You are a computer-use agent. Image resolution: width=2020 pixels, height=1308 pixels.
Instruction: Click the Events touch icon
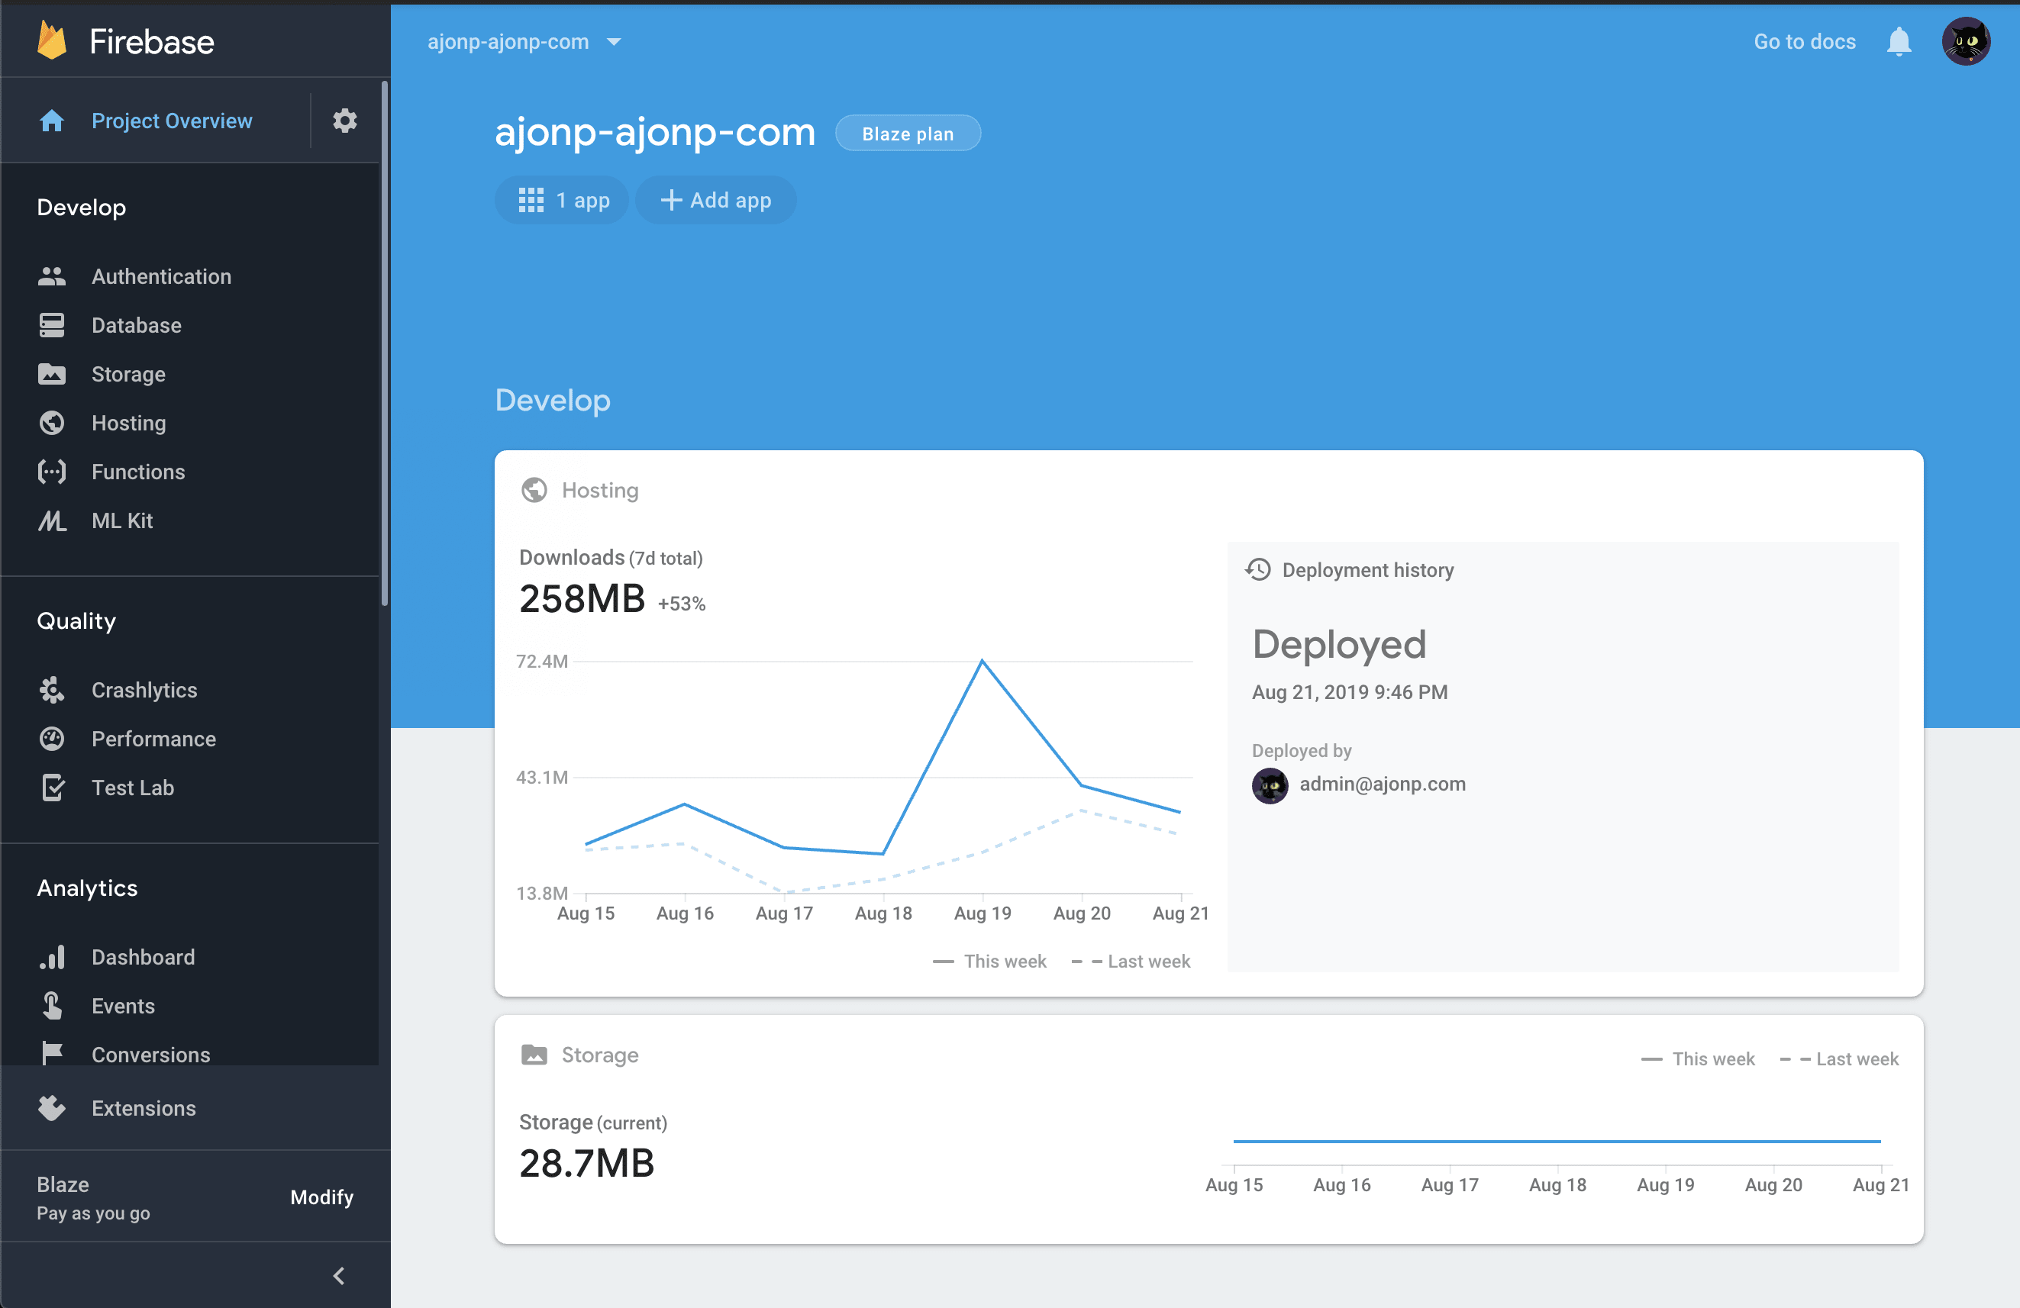pyautogui.click(x=52, y=1005)
